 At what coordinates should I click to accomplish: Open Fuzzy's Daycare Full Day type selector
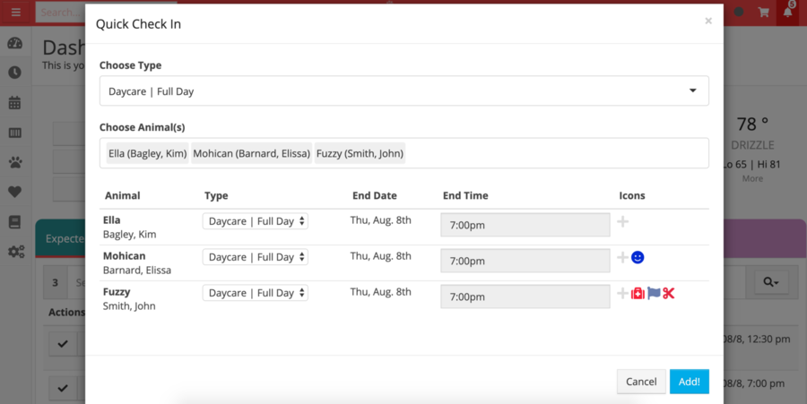(256, 293)
